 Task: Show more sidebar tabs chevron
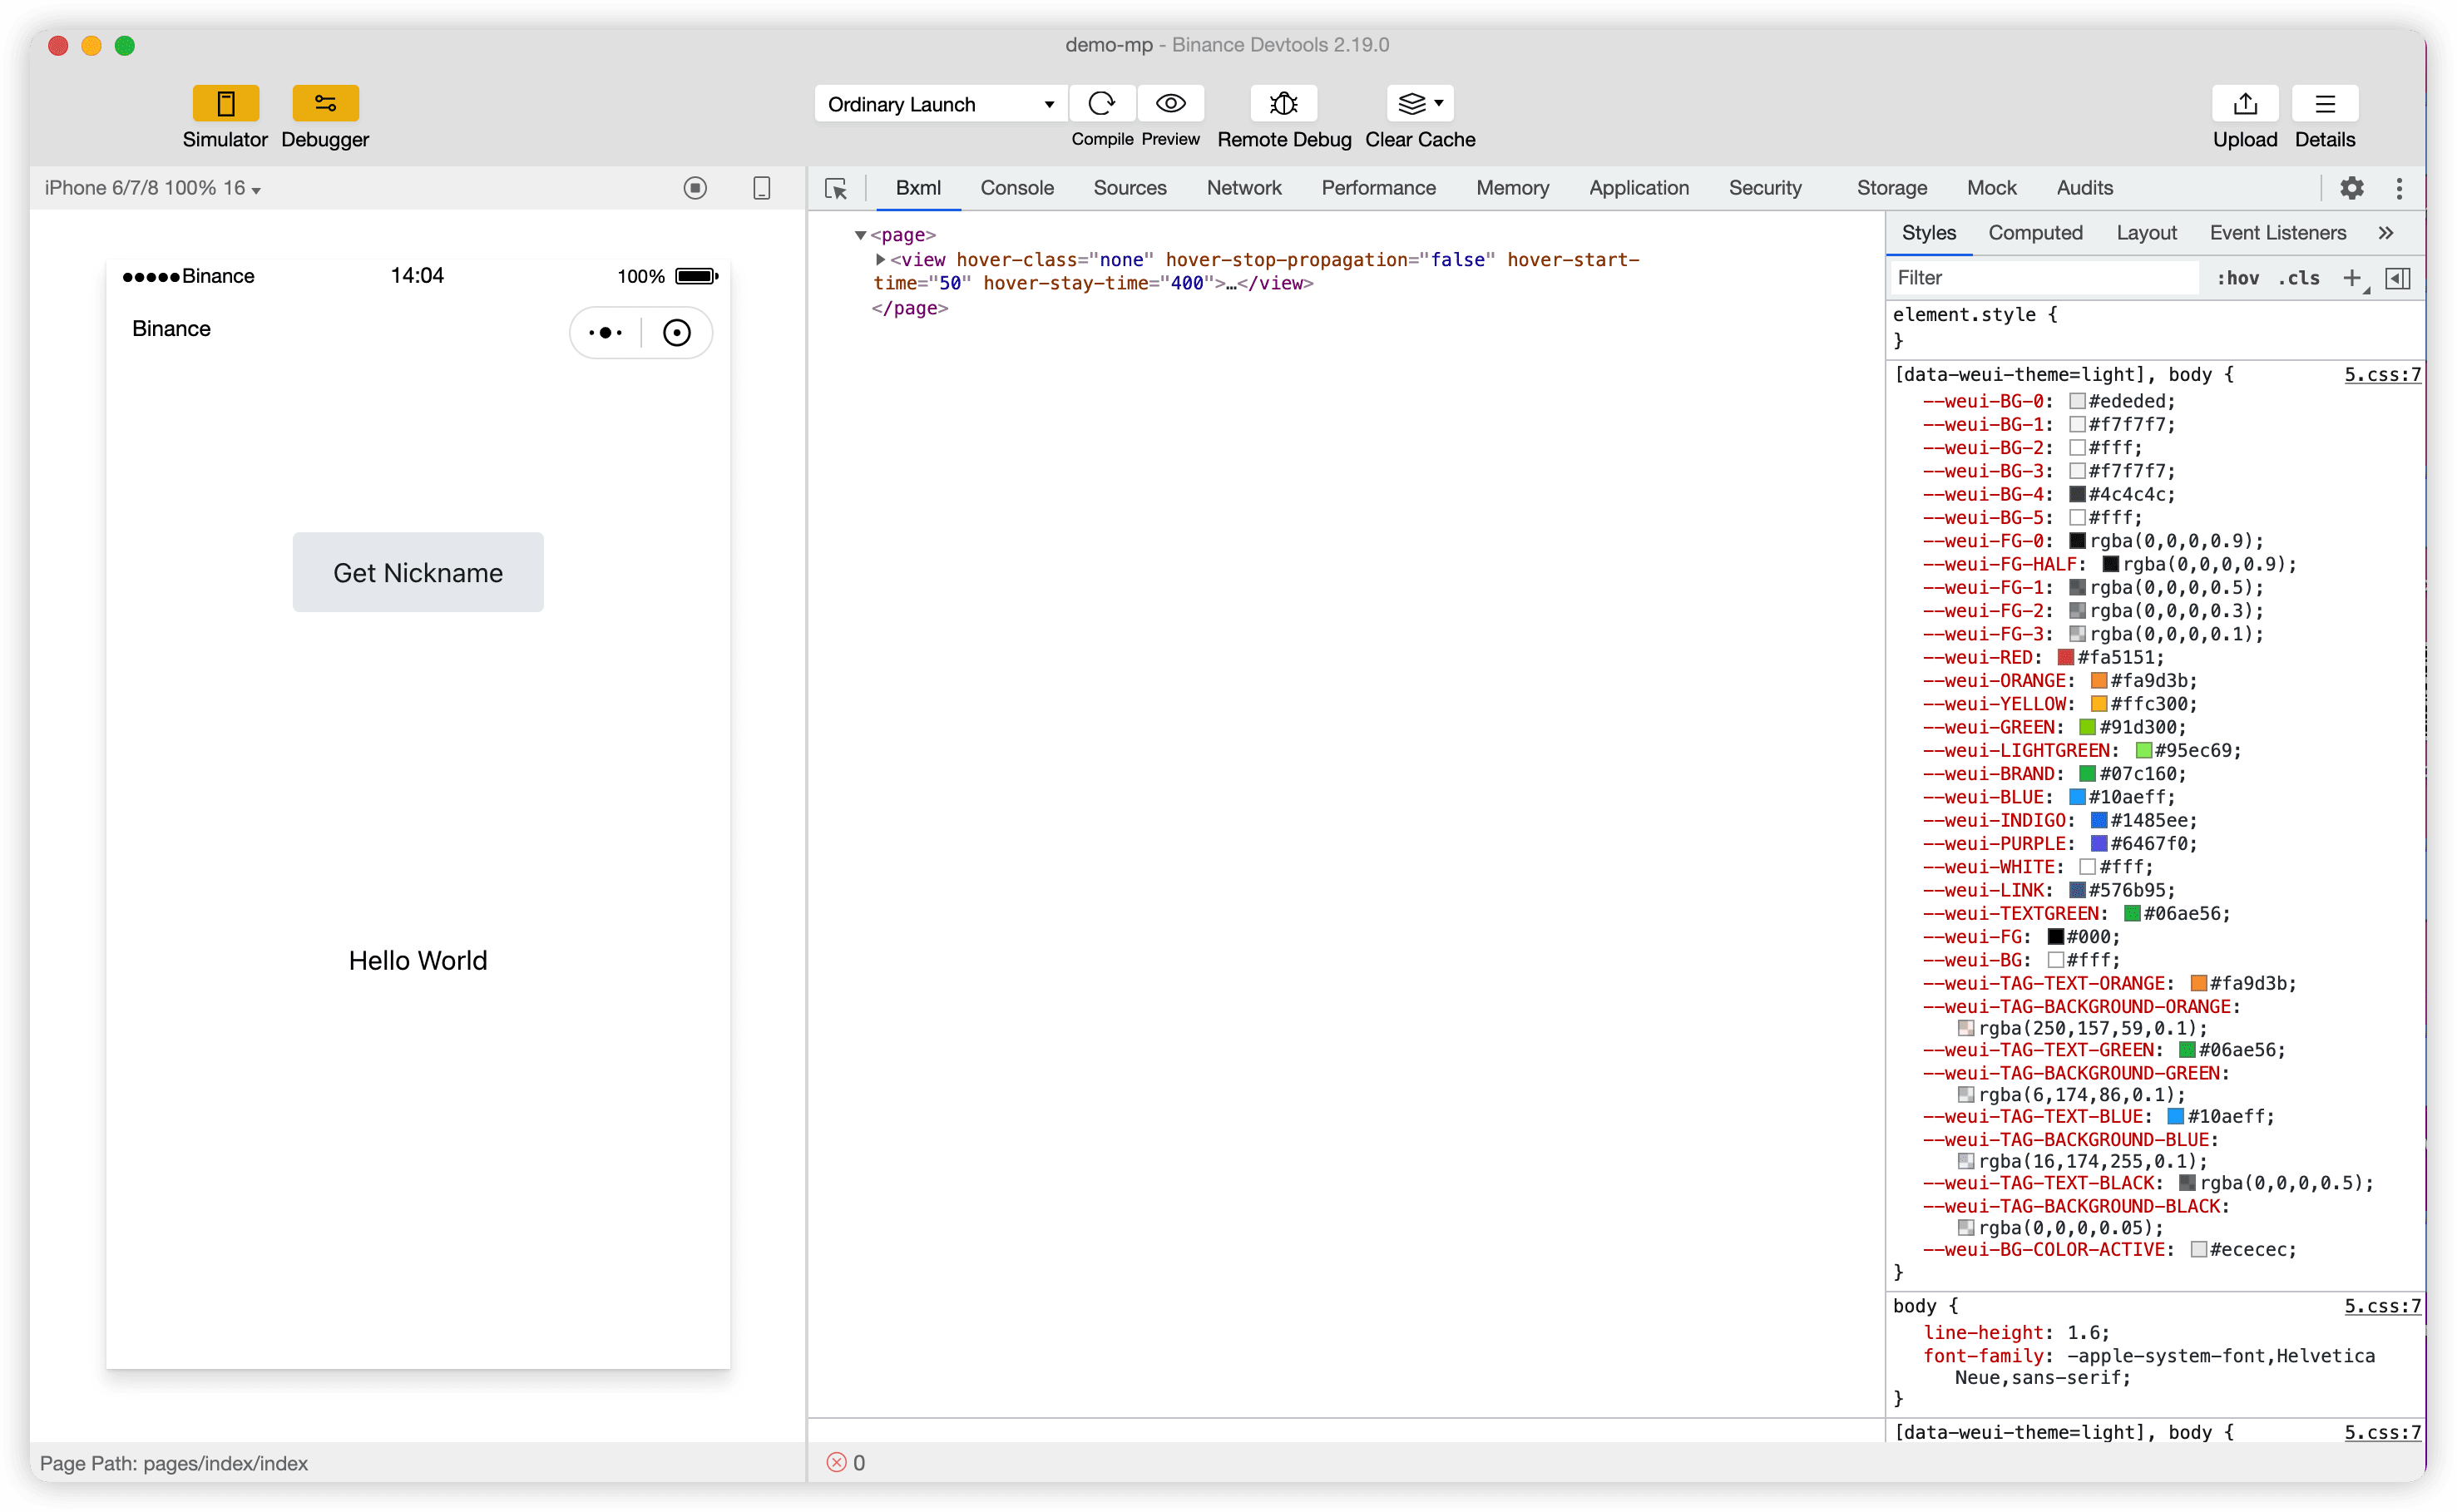click(2386, 233)
